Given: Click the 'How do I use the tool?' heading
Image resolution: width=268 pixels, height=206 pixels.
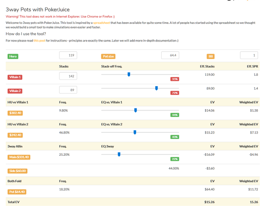Looking at the screenshot, I should (x=26, y=34).
